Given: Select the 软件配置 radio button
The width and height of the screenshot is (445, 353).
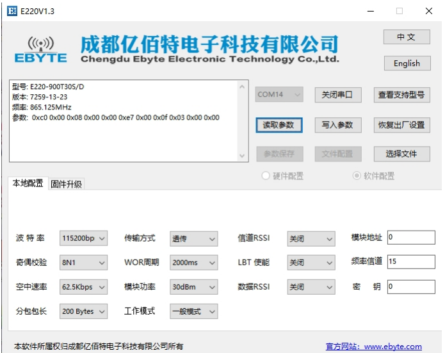Looking at the screenshot, I should (357, 176).
